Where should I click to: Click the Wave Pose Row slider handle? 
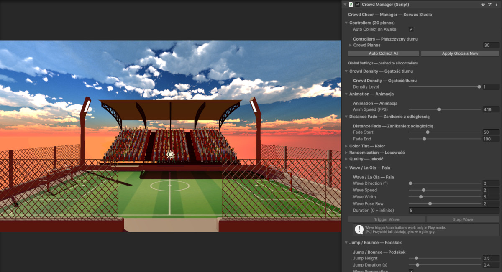(430, 203)
